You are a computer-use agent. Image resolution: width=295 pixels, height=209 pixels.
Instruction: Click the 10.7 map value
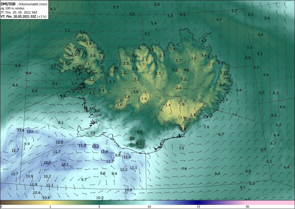tap(47, 177)
